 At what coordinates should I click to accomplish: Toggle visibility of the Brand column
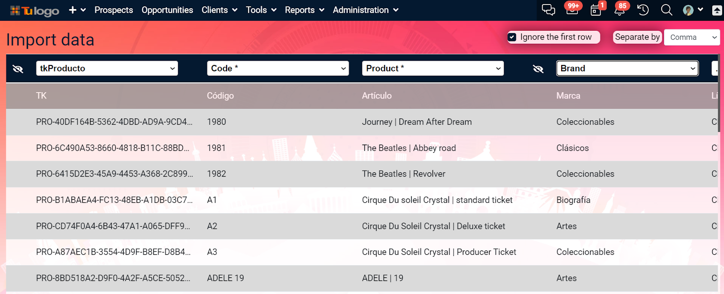[538, 69]
